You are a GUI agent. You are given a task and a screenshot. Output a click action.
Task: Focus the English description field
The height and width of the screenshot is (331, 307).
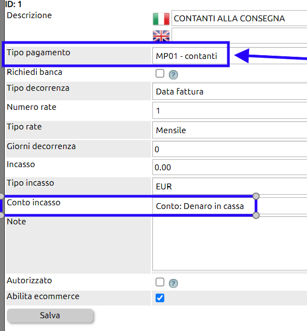(x=240, y=35)
